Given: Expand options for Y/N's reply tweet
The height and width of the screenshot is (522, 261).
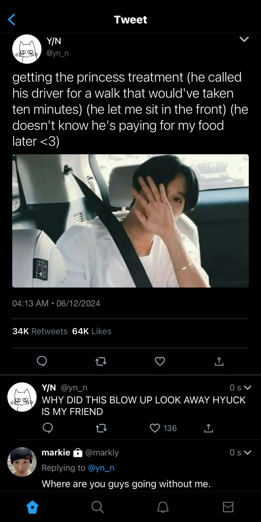Looking at the screenshot, I should [x=247, y=387].
